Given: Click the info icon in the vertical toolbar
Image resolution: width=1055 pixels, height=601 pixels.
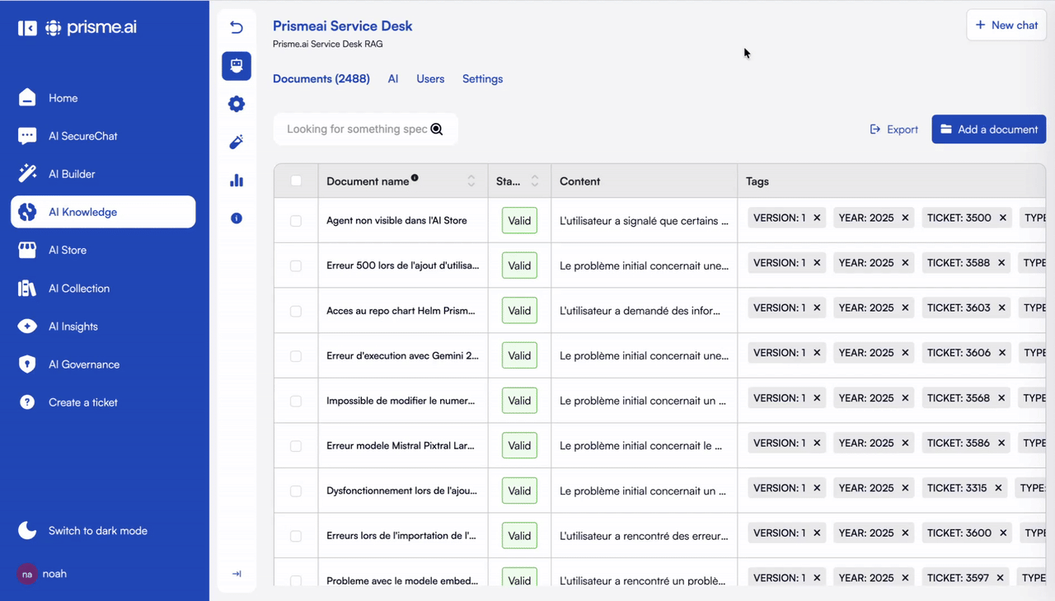Looking at the screenshot, I should (x=237, y=218).
